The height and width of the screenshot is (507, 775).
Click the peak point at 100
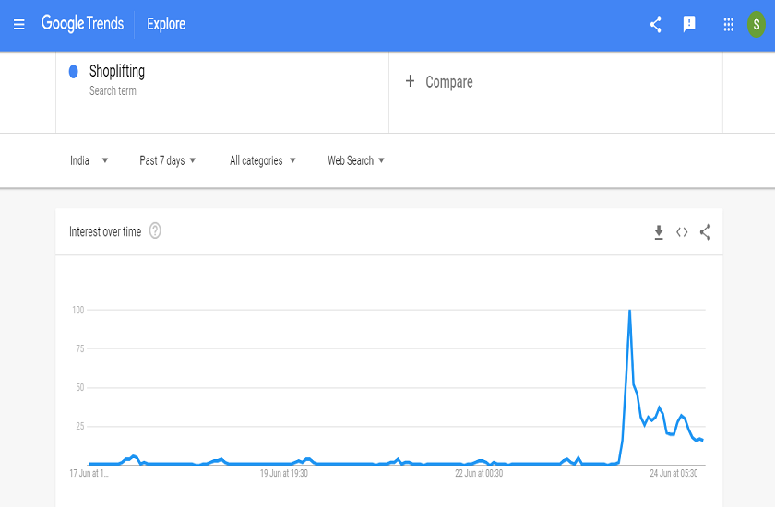(x=629, y=310)
